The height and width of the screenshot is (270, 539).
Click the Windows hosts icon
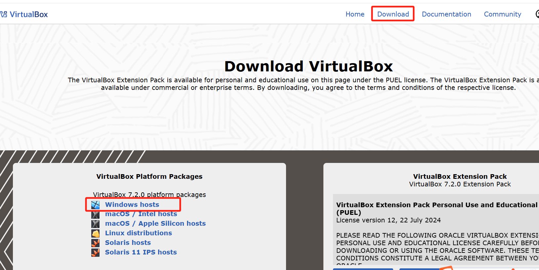[96, 205]
